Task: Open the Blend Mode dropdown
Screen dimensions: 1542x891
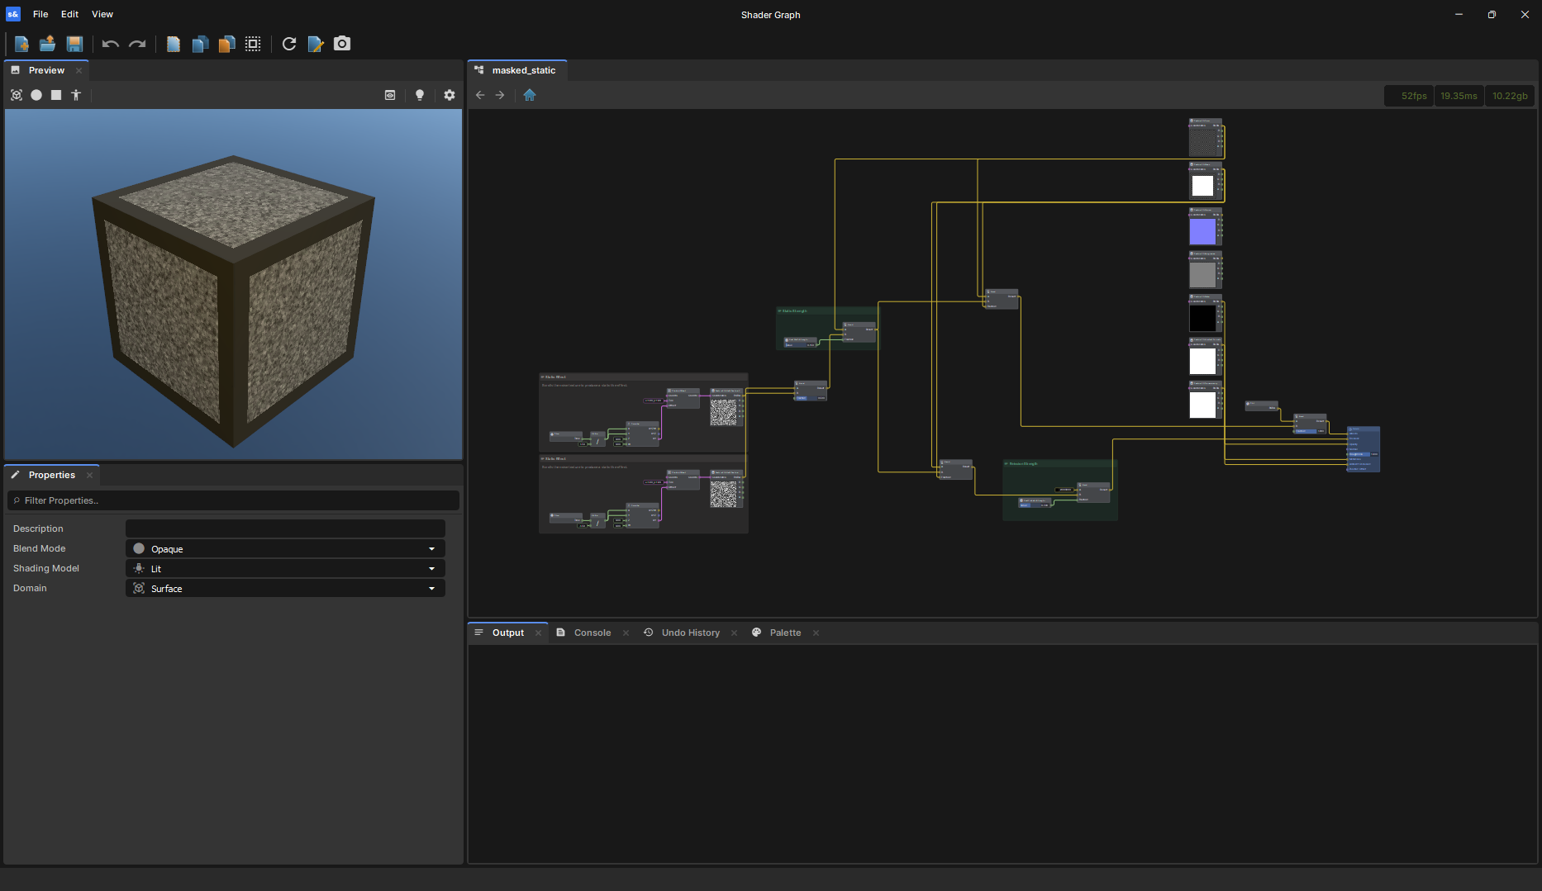Action: [x=285, y=548]
